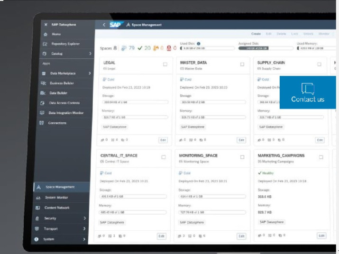
Task: Click the Data Builder icon
Action: click(x=43, y=93)
